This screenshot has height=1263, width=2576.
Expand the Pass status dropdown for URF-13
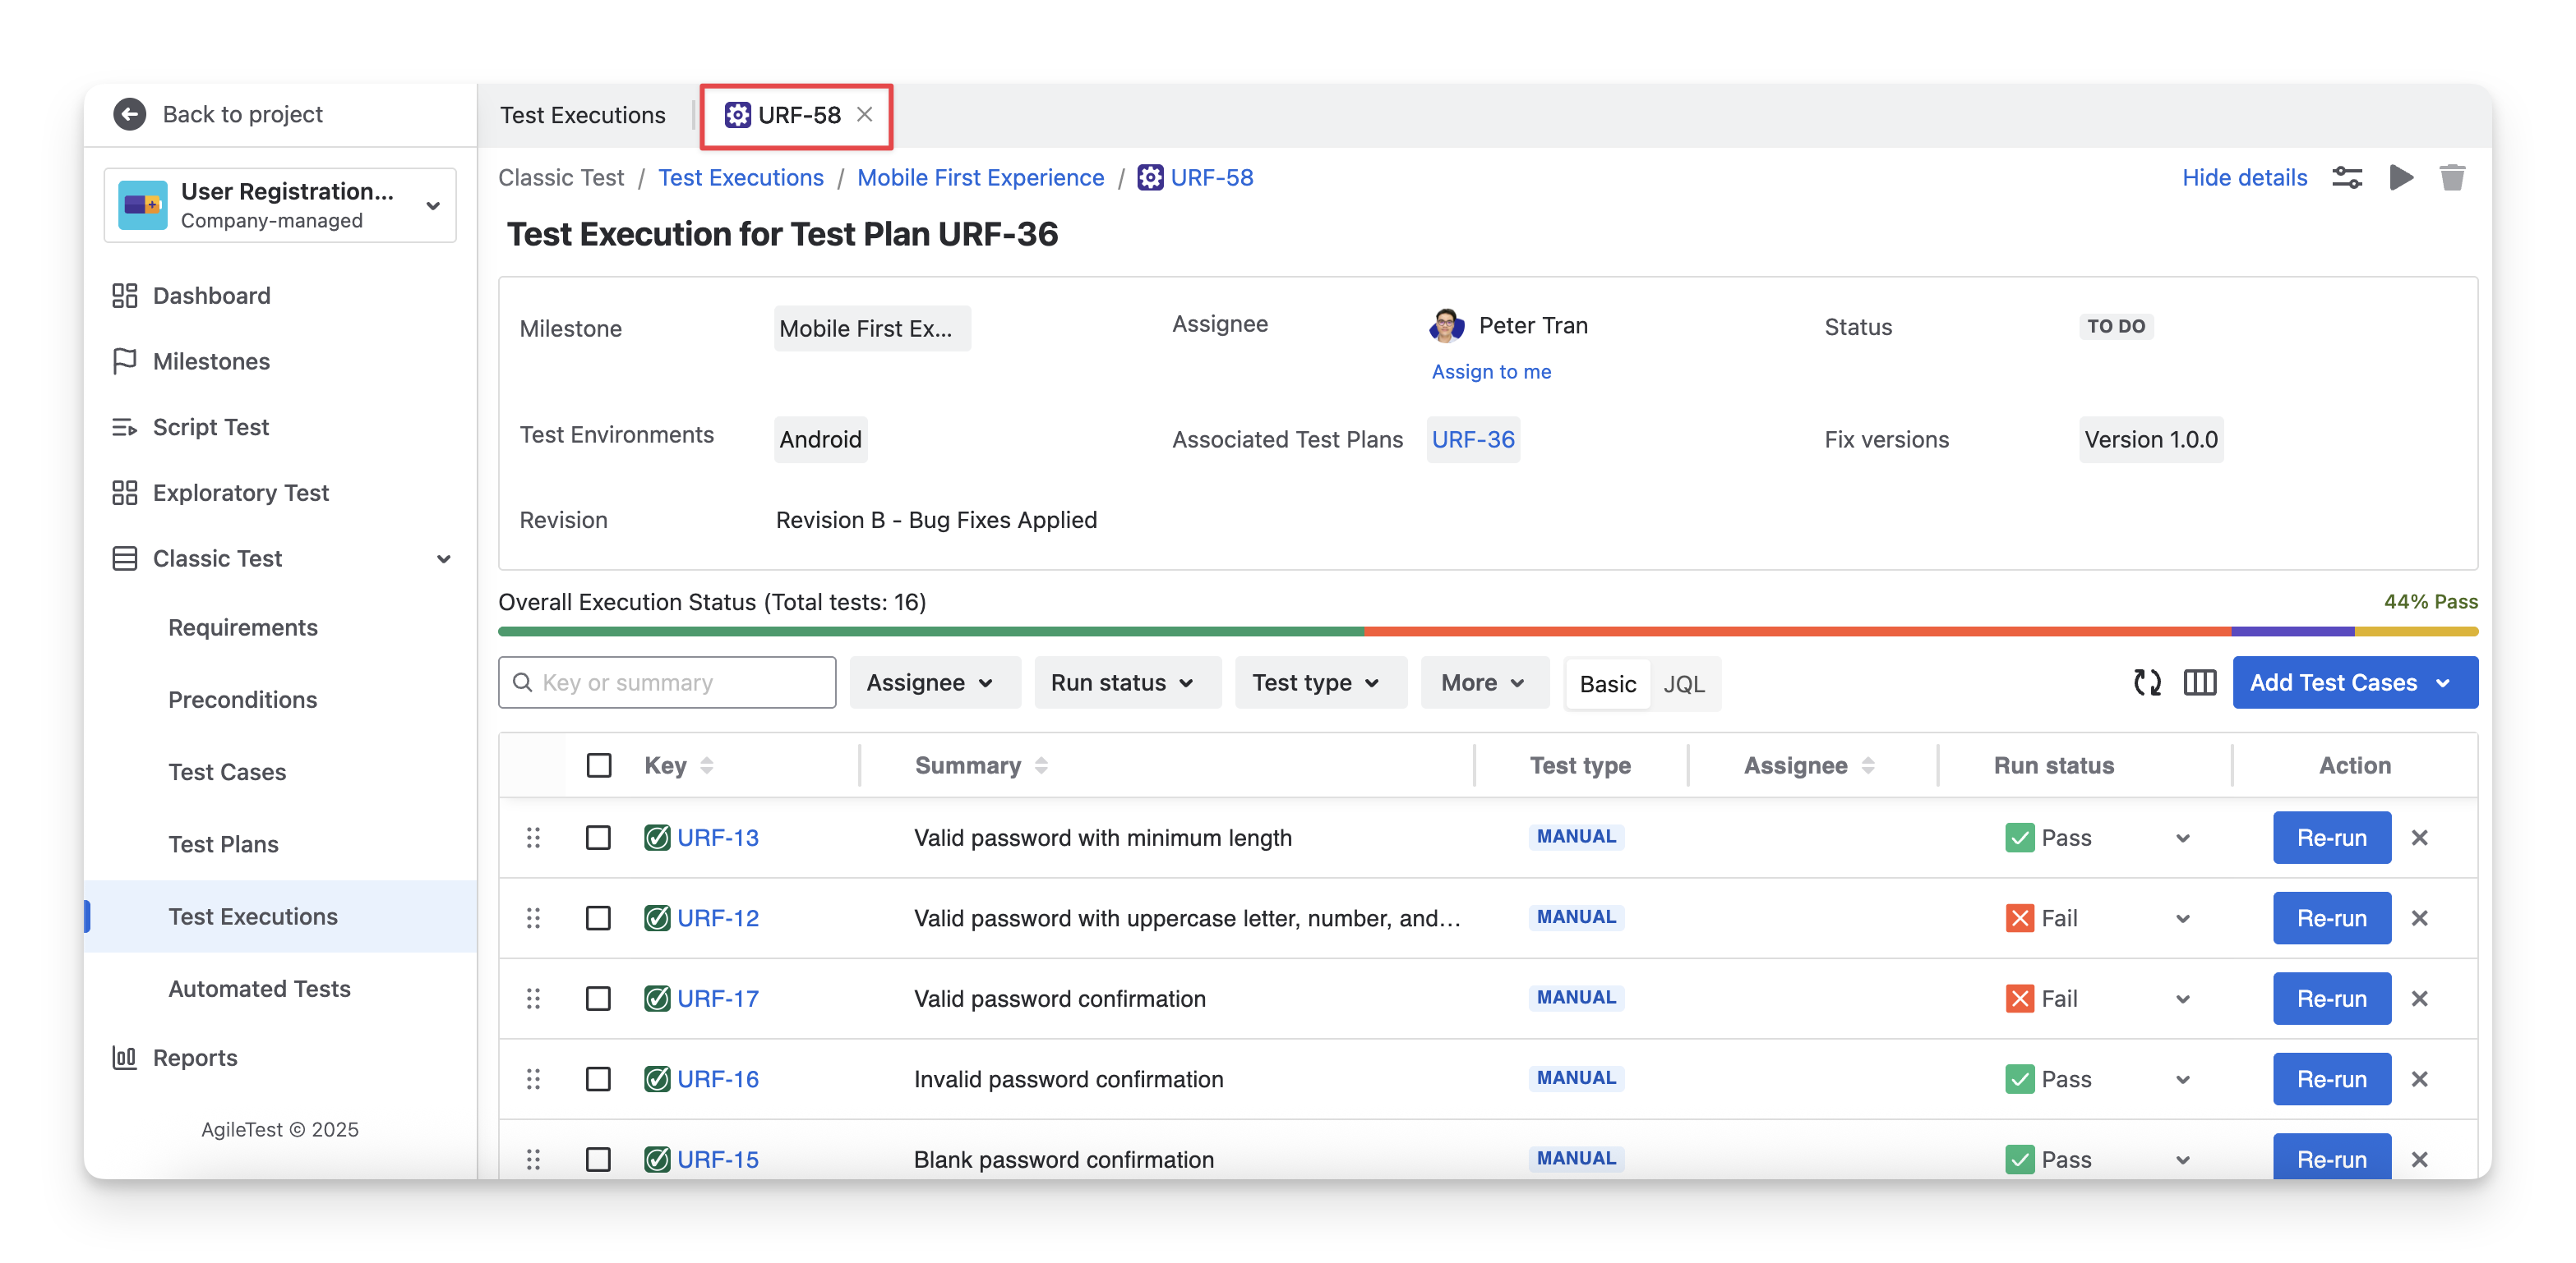(2183, 838)
